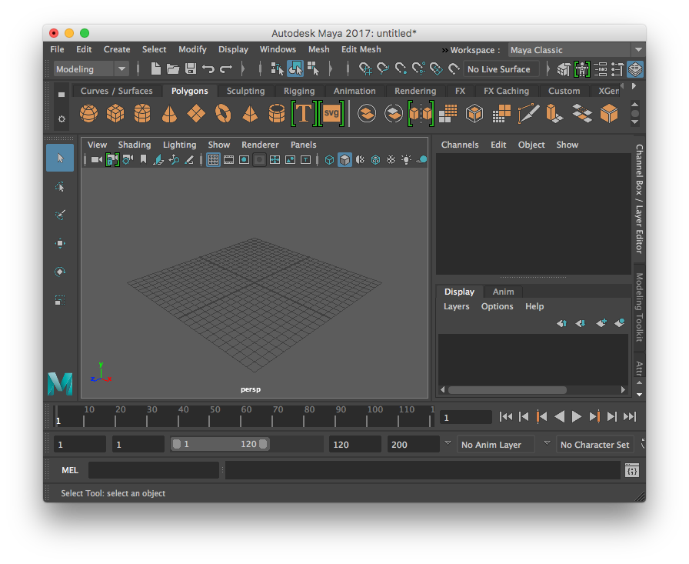689x564 pixels.
Task: Create polygon 3D type with the T icon
Action: pos(304,113)
